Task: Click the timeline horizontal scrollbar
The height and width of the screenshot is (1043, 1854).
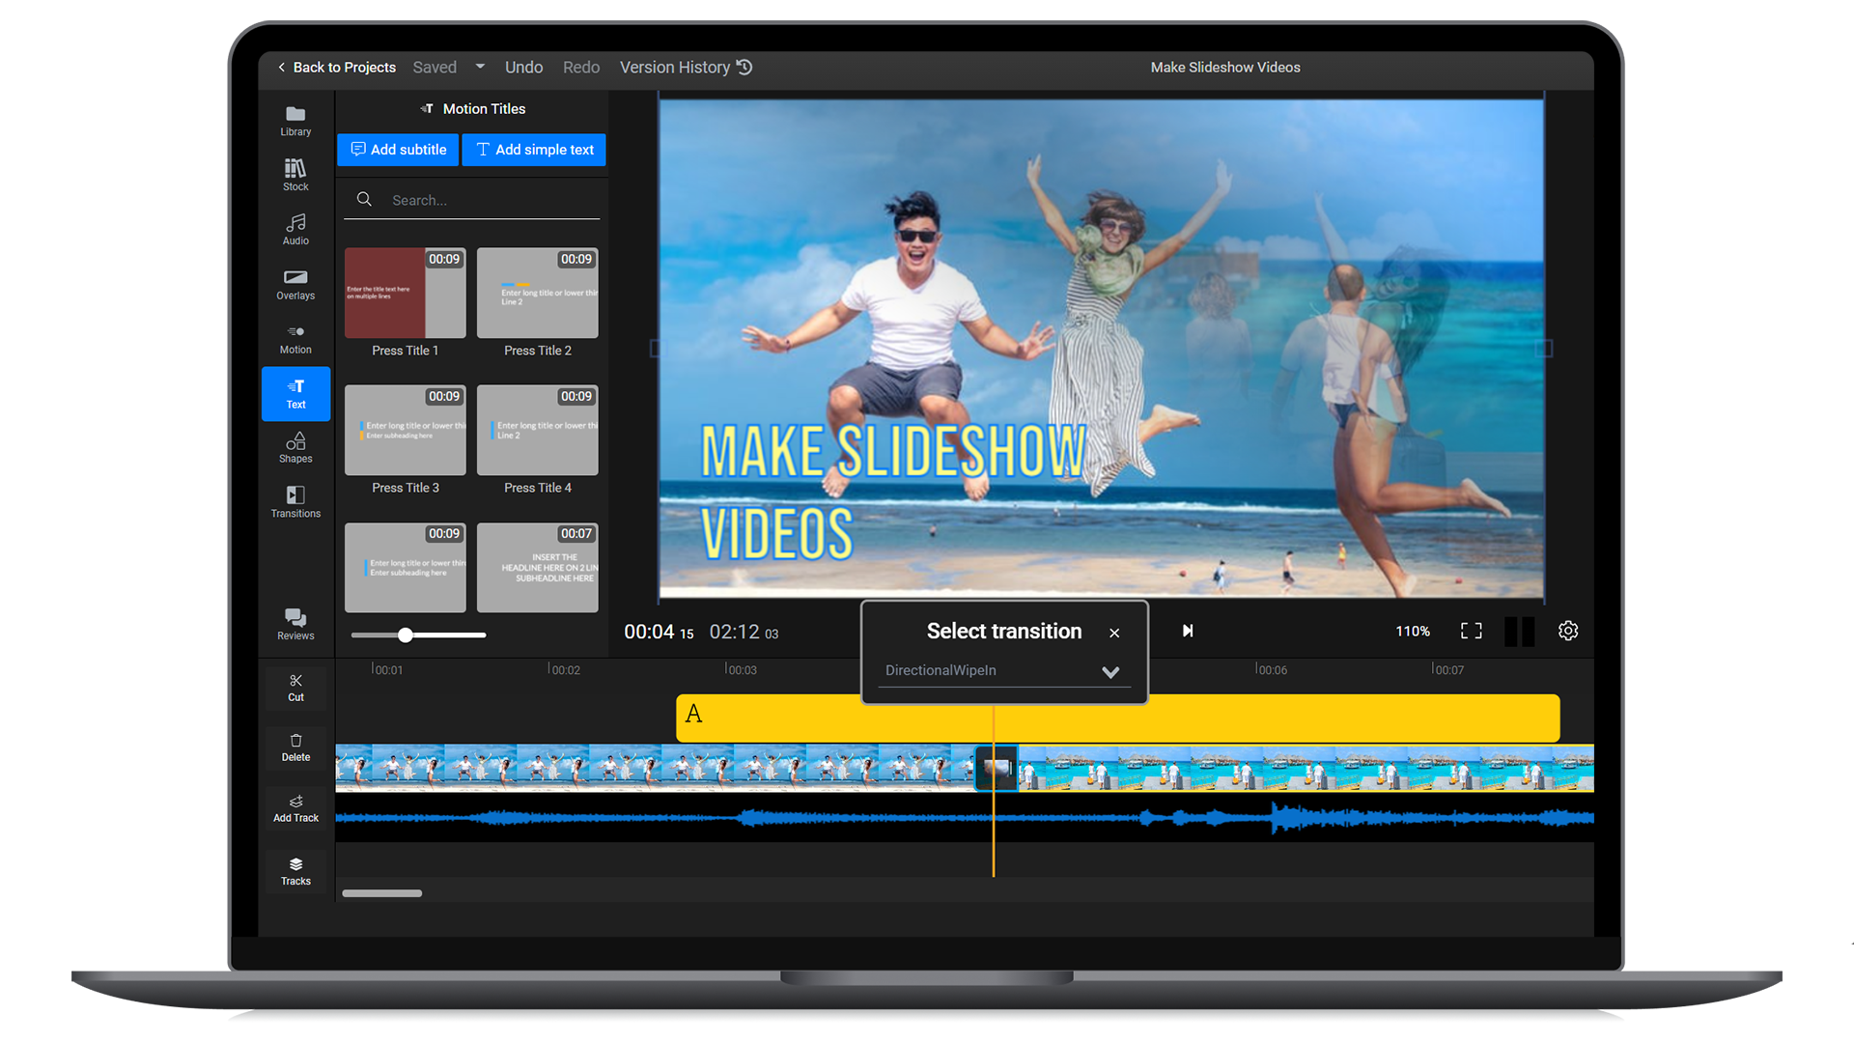Action: (382, 893)
